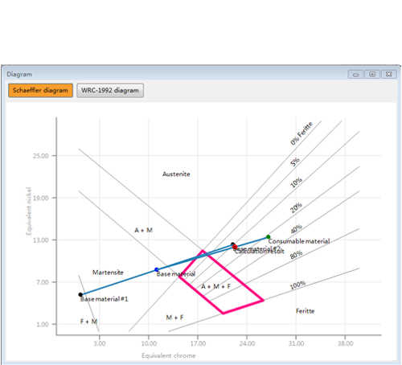
Task: Click the M + F region label
Action: click(x=174, y=318)
